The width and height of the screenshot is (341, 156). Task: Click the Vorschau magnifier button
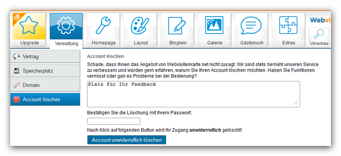[319, 37]
